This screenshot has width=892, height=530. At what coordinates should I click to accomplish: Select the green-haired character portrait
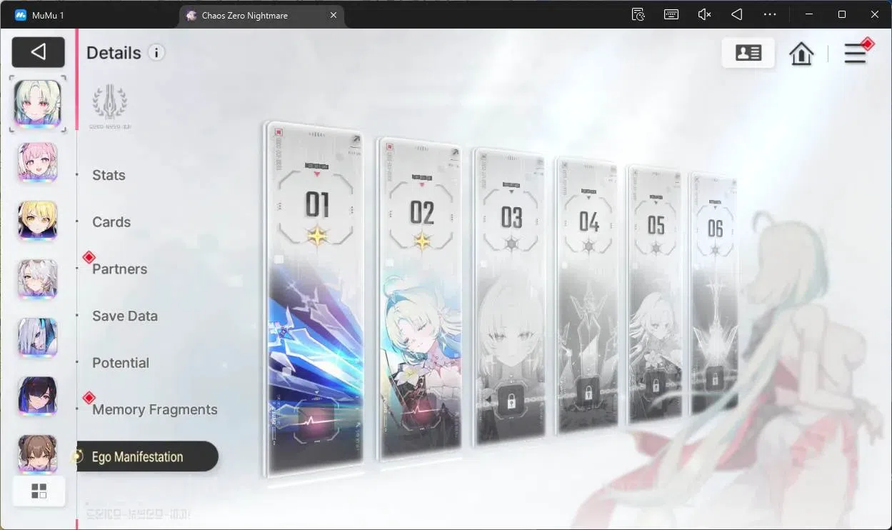tap(38, 104)
